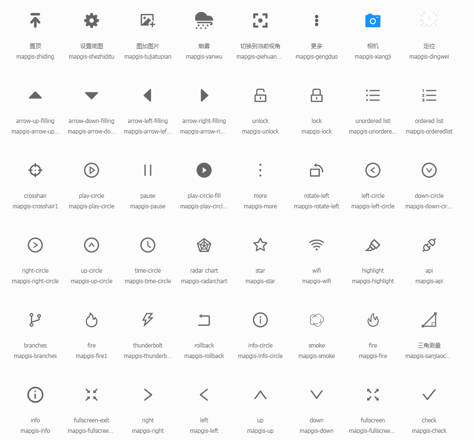This screenshot has width=474, height=440.
Task: Pick the right-circle chevron icon
Action: click(x=35, y=245)
